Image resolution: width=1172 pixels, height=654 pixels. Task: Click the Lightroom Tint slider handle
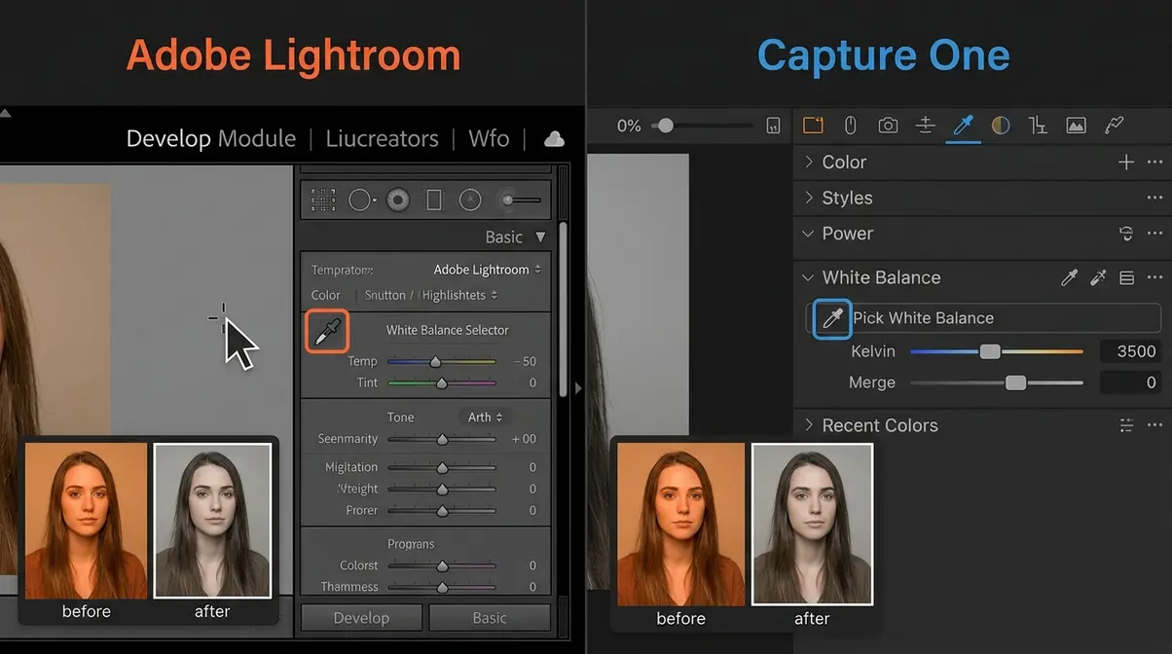[442, 383]
